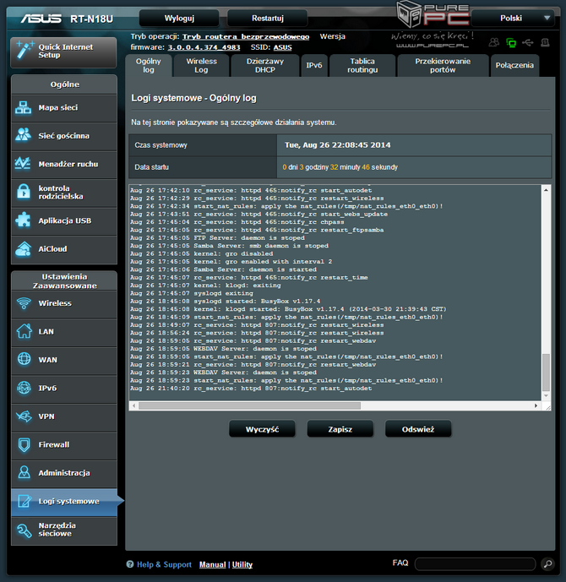The width and height of the screenshot is (566, 582).
Task: Open kontrola rodzicielska padlock icon
Action: 24,192
